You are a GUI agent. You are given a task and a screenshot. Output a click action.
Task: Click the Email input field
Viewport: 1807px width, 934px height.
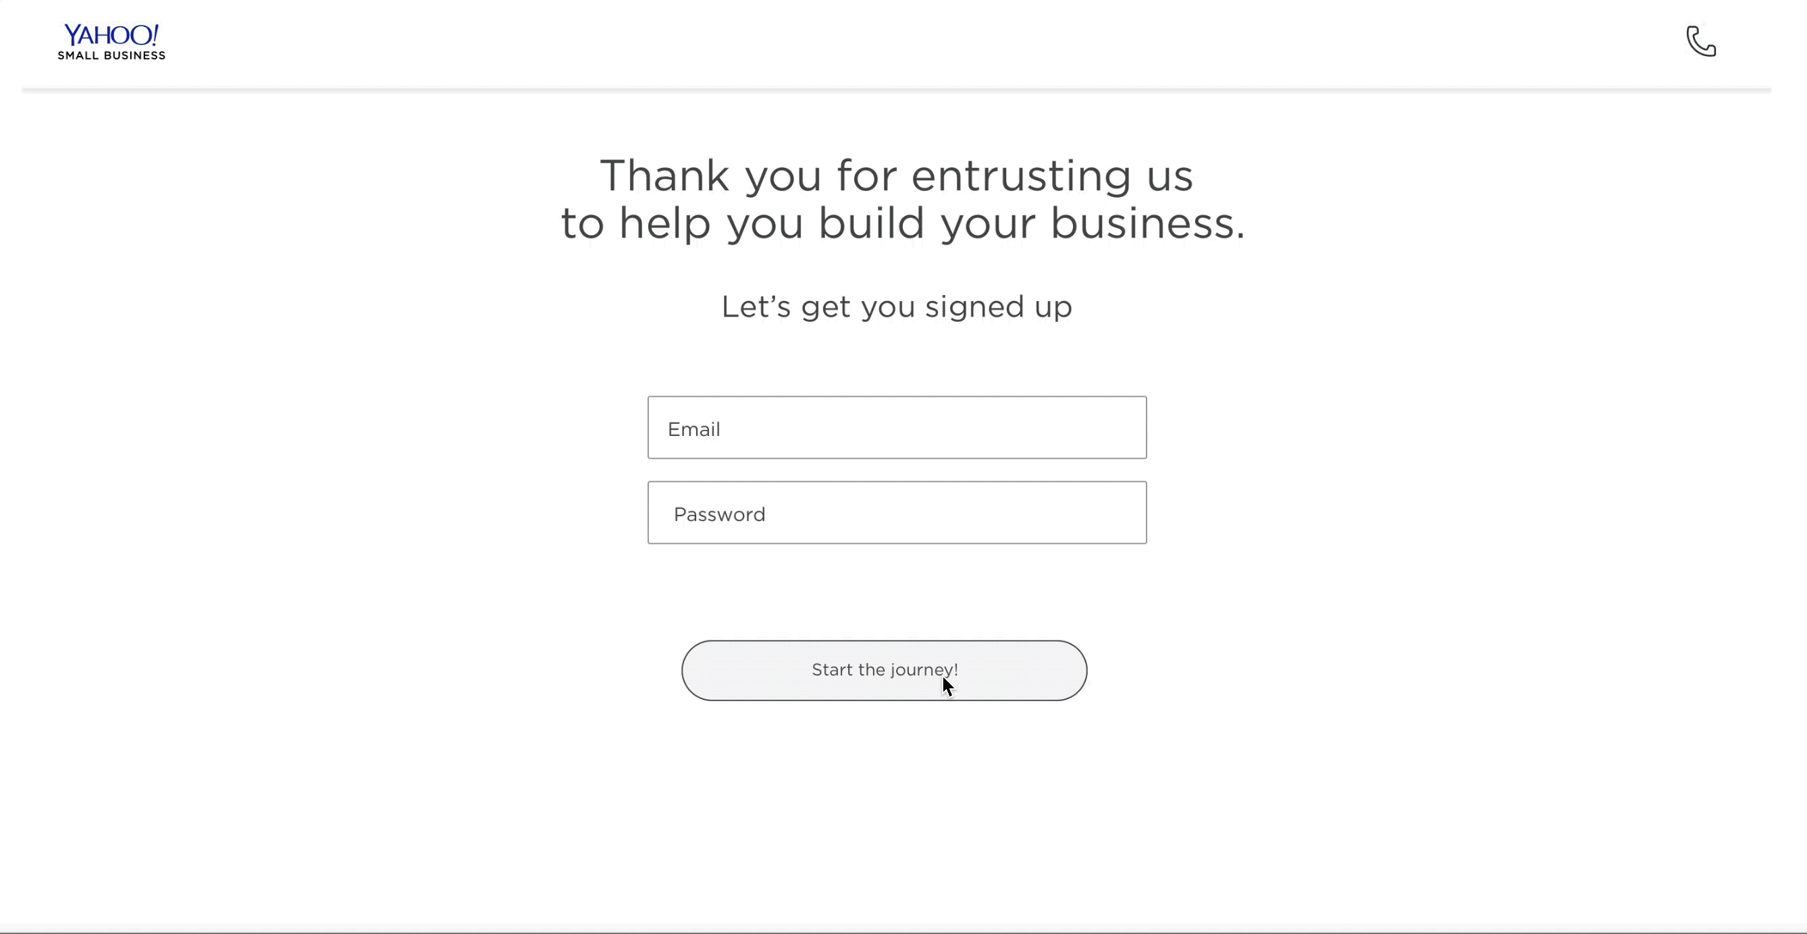pyautogui.click(x=897, y=427)
